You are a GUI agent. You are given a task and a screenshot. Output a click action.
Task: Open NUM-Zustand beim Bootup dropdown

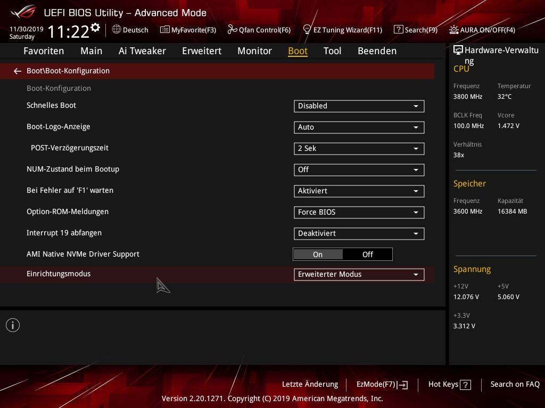tap(359, 169)
